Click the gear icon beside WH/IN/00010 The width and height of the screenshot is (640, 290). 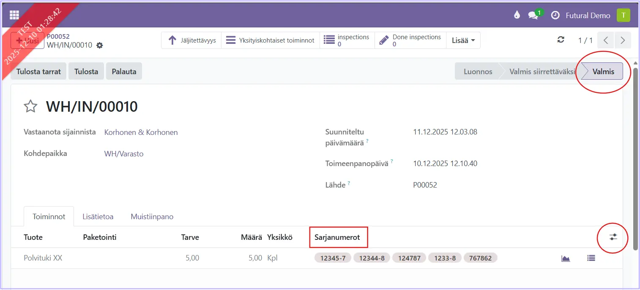click(100, 45)
